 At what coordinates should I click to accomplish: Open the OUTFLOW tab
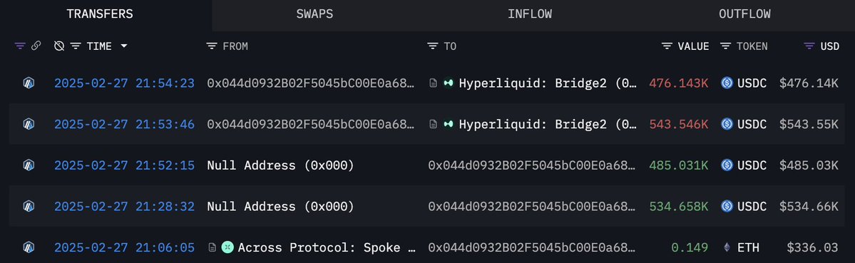pyautogui.click(x=745, y=14)
